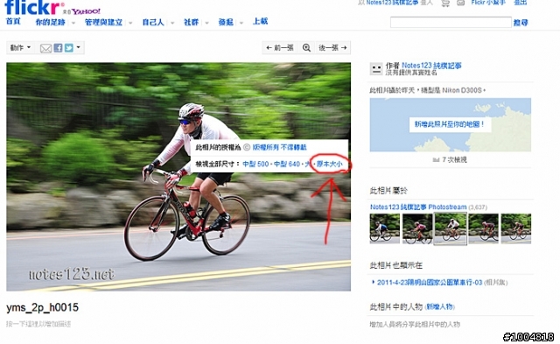
Task: Select 大 size link in the size popup
Action: pyautogui.click(x=307, y=164)
